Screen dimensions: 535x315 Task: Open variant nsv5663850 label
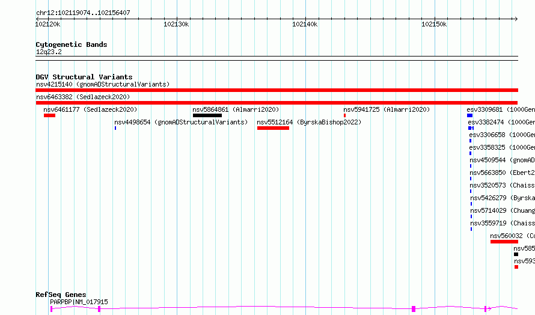tap(503, 173)
